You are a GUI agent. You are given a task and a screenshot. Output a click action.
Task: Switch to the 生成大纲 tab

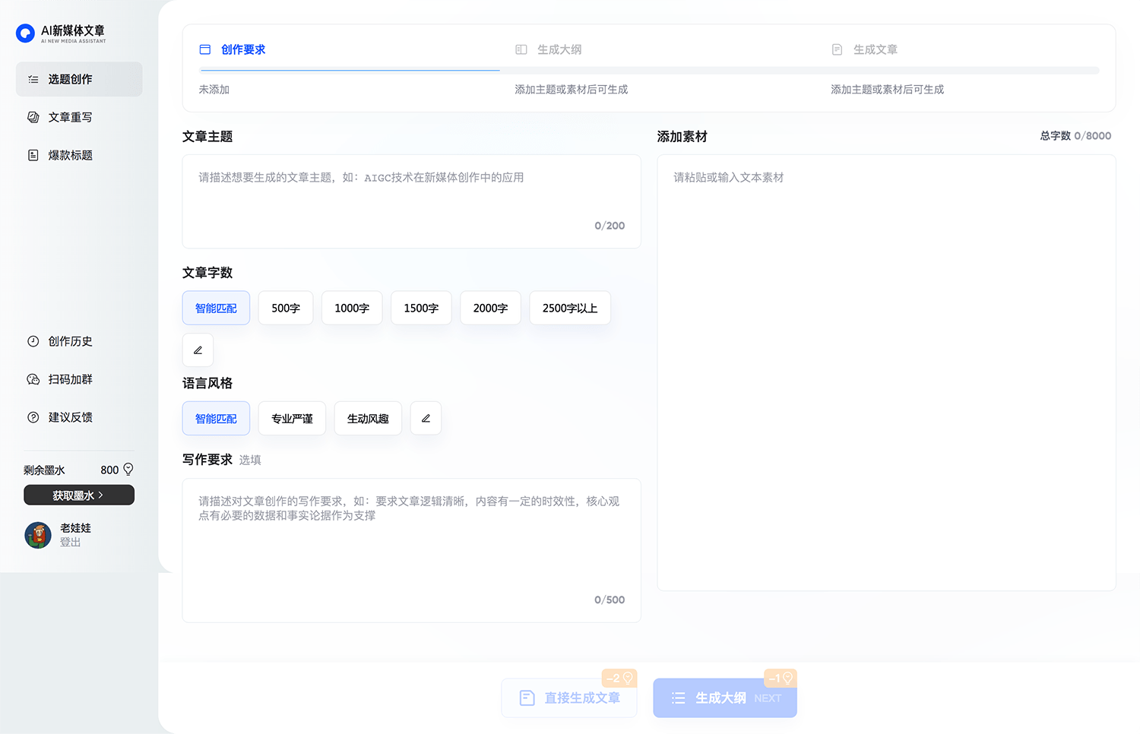[558, 49]
